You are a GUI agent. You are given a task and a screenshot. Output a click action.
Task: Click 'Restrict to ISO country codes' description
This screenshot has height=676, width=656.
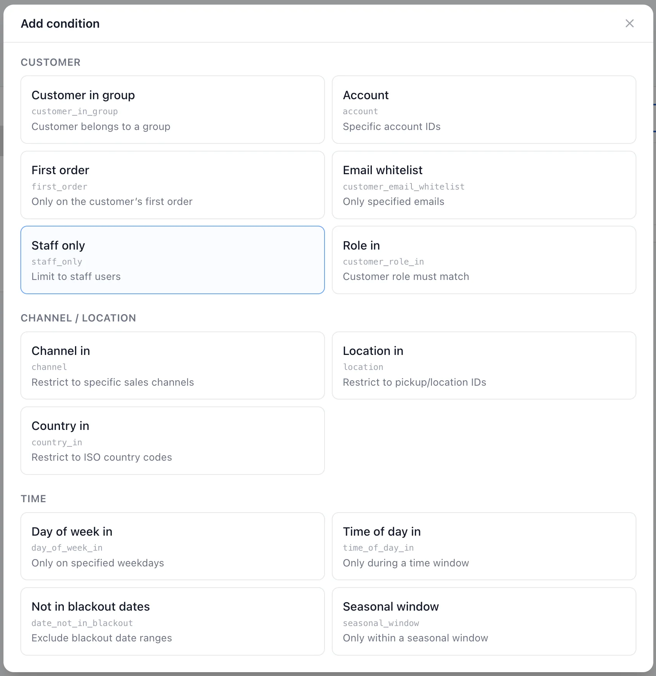pos(102,457)
